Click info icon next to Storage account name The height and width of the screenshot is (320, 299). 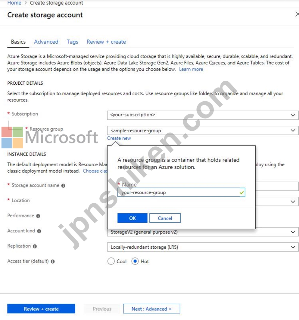[63, 186]
